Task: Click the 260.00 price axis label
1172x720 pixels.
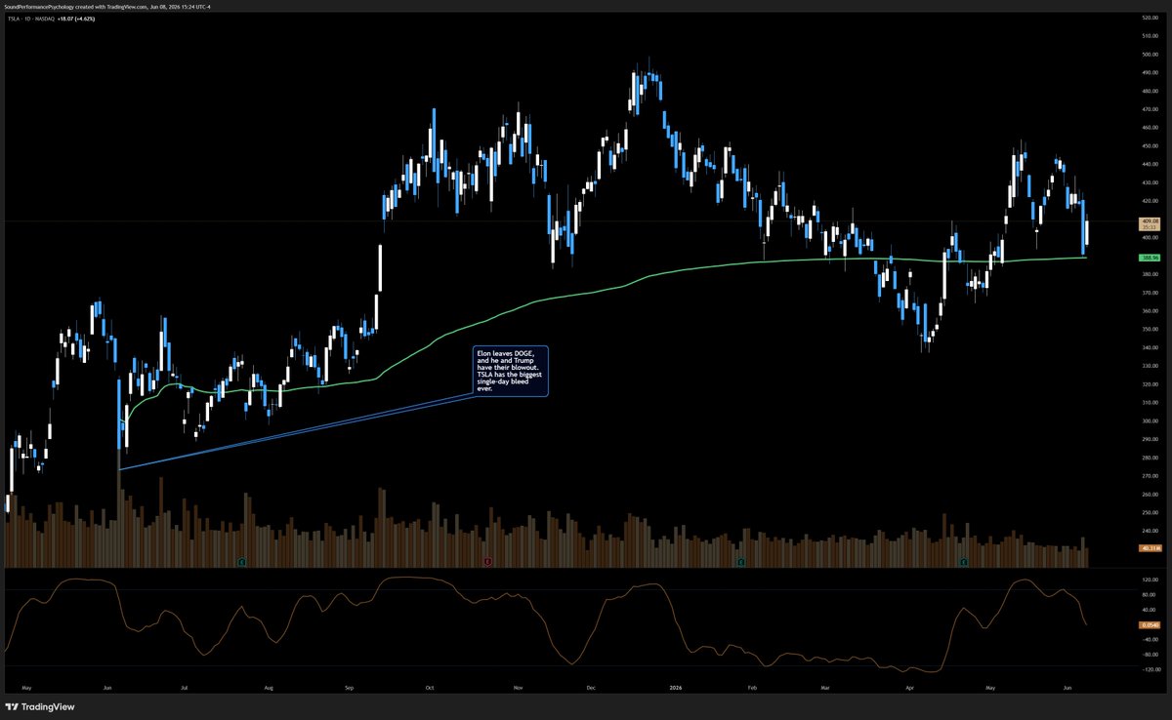Action: [1149, 494]
